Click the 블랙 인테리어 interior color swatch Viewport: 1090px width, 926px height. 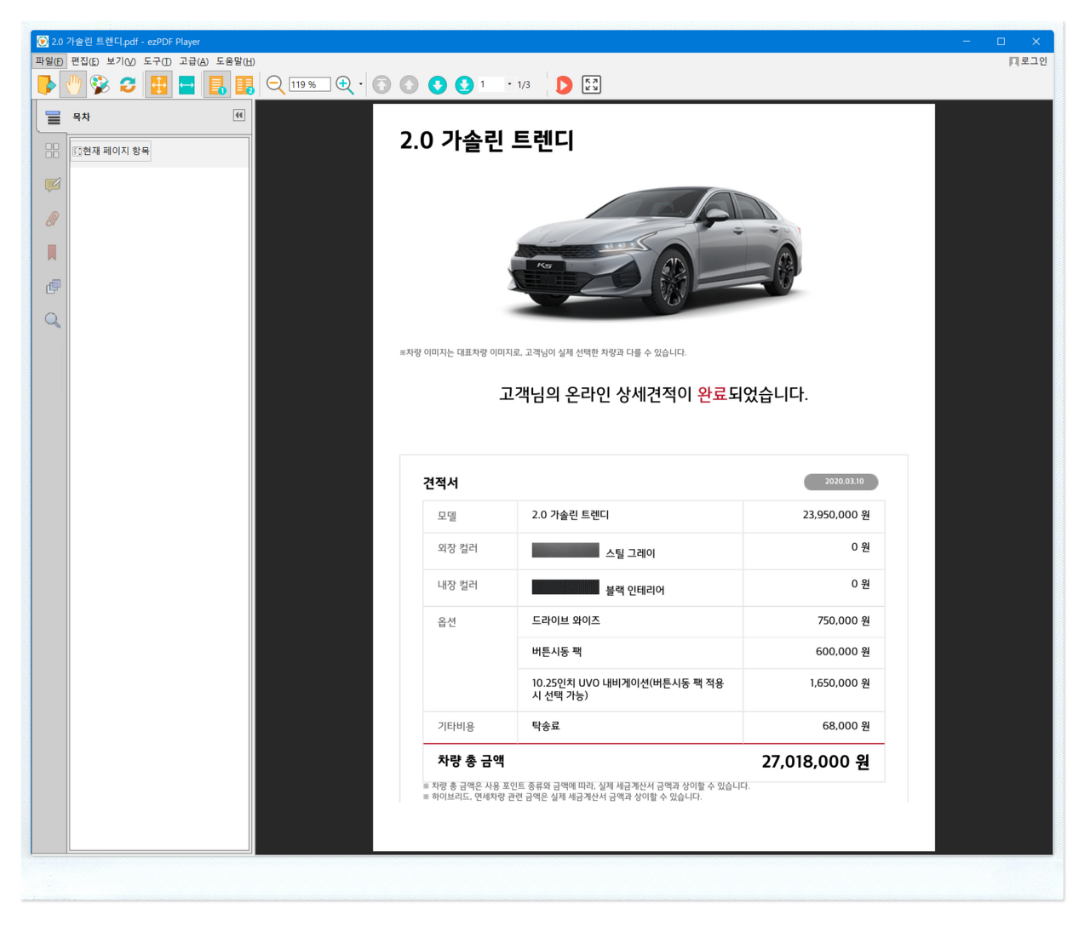565,587
